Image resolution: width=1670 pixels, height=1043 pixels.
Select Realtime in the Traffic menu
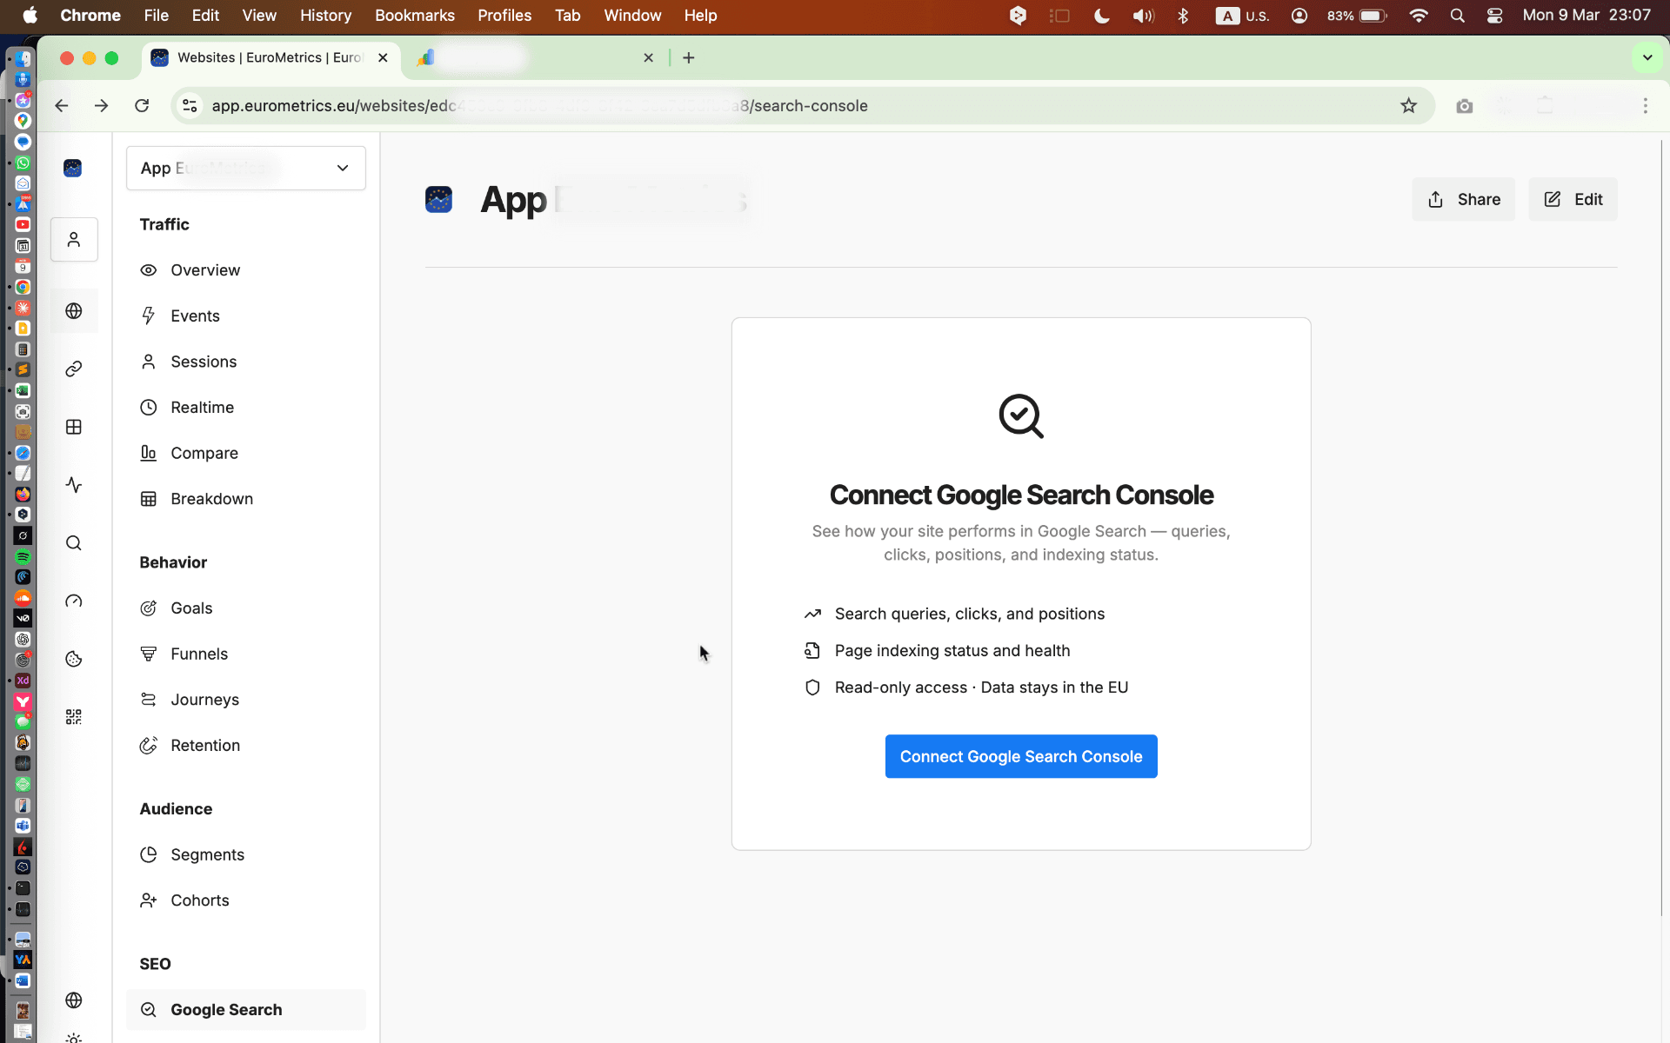point(246,408)
